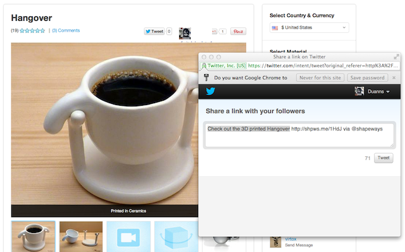Click the main Hangover mug product image
Screen dimensions: 405x252
click(x=104, y=123)
